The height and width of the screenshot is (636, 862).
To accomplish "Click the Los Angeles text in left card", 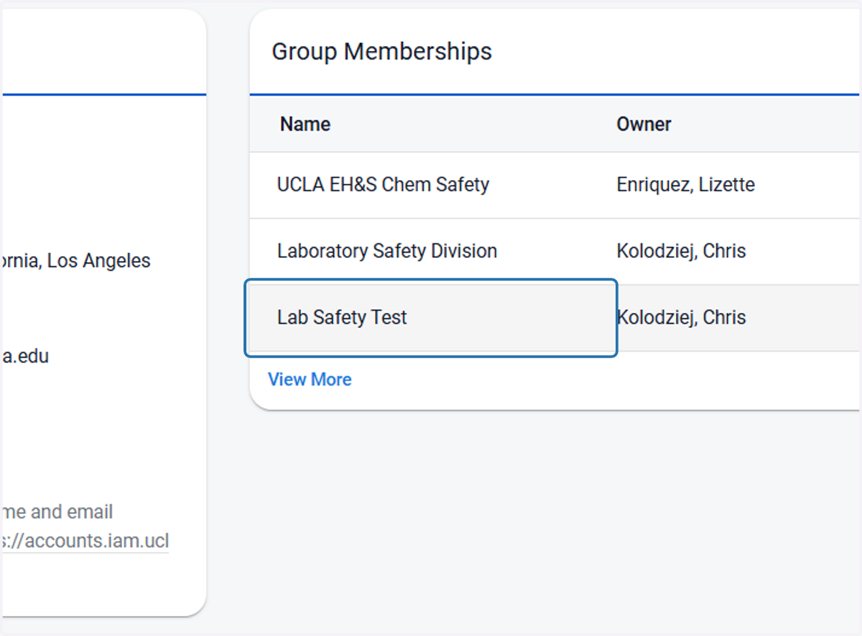I will tap(99, 261).
